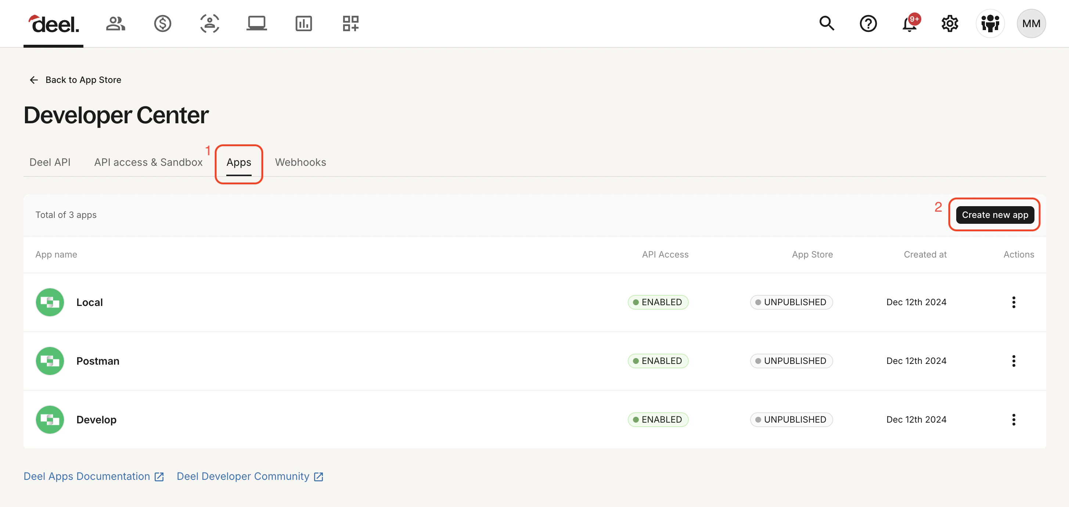Click the laptop equipment icon
Image resolution: width=1069 pixels, height=507 pixels.
[256, 23]
